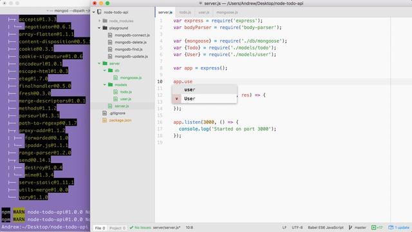Click the .gitignore file icon
Screen dimensions: 412x232
[x=104, y=113]
